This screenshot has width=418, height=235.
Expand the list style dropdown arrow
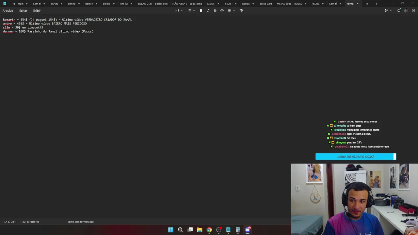(194, 10)
